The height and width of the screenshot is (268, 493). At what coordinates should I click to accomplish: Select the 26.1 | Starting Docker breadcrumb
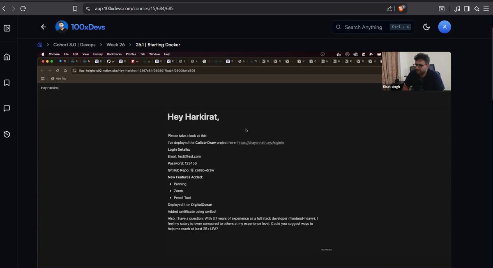pos(158,45)
